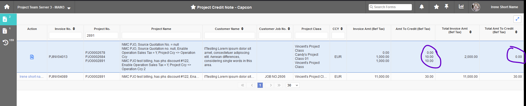Open the user avatar picture
This screenshot has width=526, height=106.
coord(476,7)
